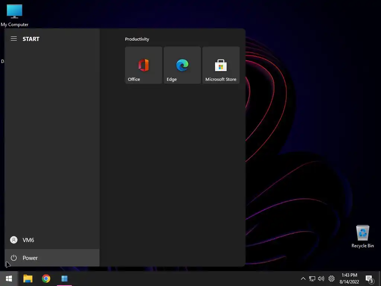This screenshot has height=286, width=381.
Task: Expand the Start hamburger menu
Action: [x=14, y=39]
